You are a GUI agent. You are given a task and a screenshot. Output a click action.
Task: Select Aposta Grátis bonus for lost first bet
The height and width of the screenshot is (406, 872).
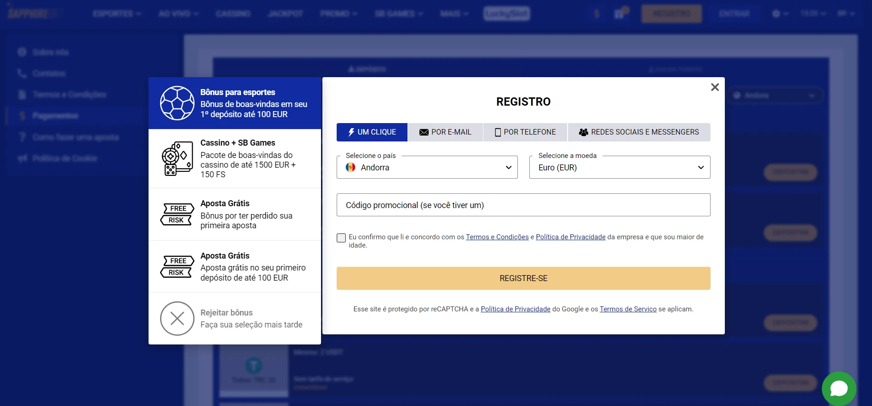point(247,214)
